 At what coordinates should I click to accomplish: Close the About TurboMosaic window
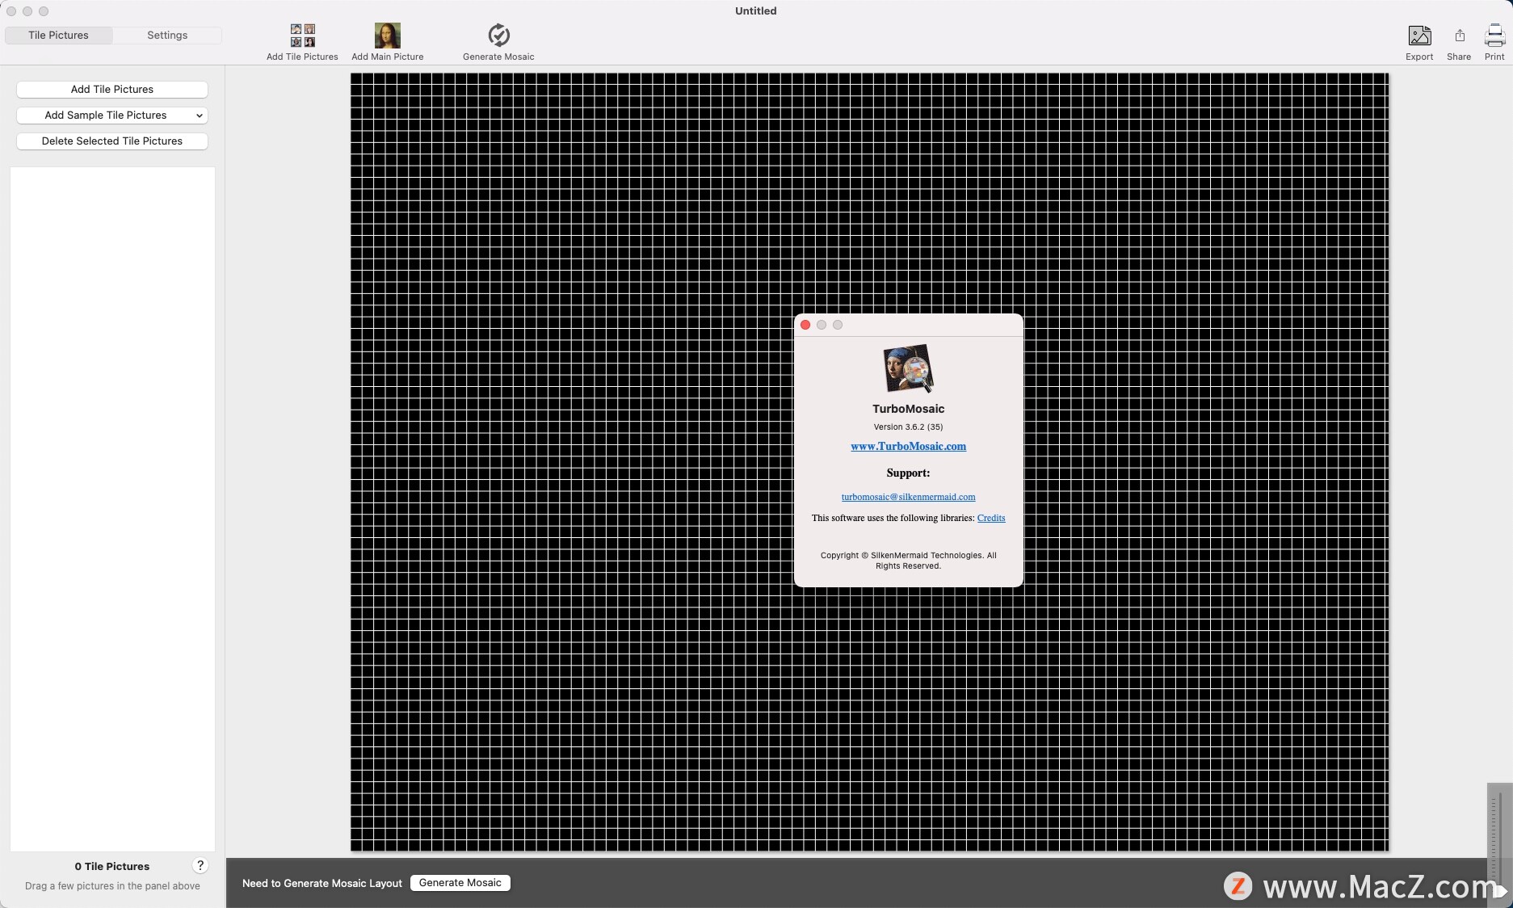(x=805, y=325)
